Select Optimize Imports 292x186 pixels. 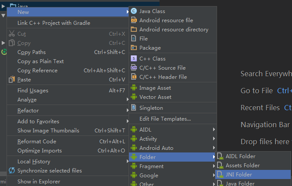(x=68, y=150)
